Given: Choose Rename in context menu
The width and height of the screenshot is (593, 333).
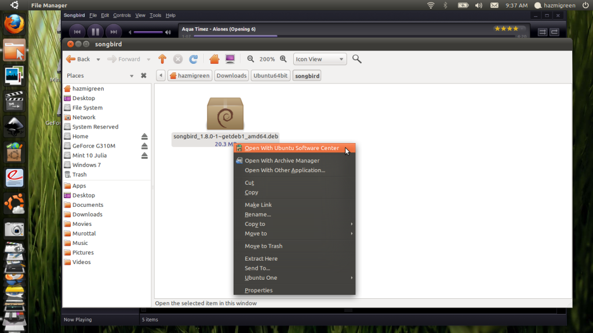Looking at the screenshot, I should pyautogui.click(x=294, y=214).
